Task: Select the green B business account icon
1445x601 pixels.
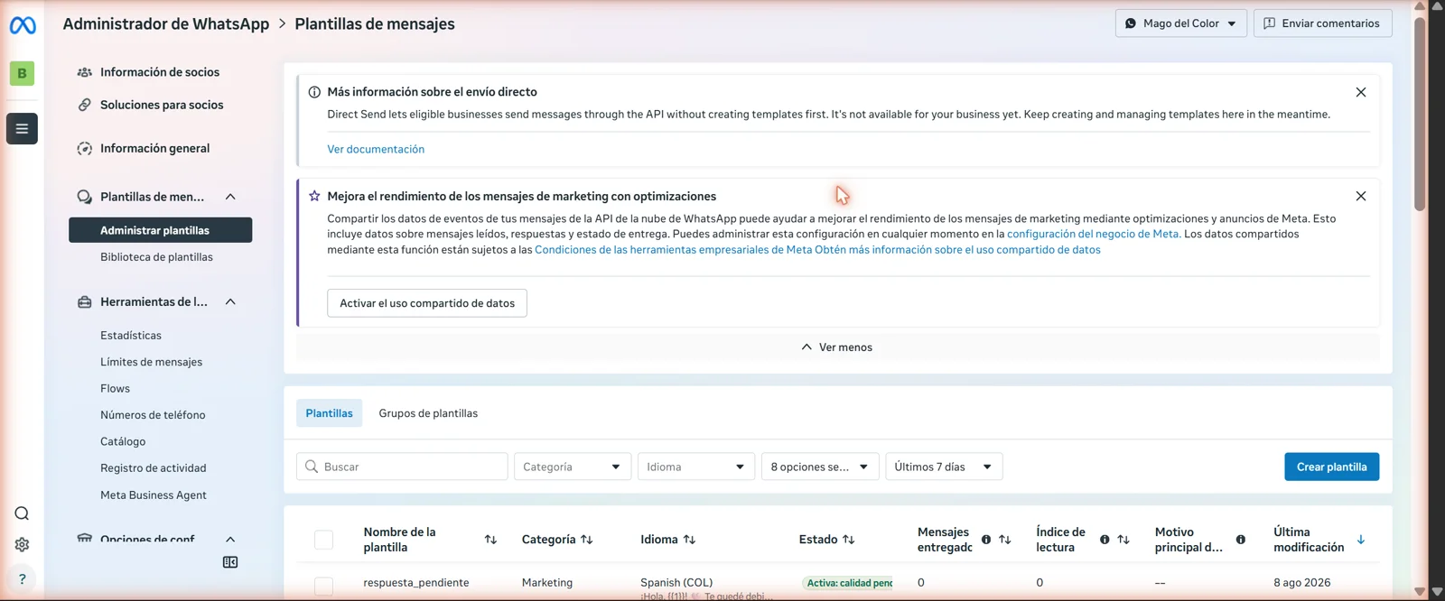Action: point(22,73)
